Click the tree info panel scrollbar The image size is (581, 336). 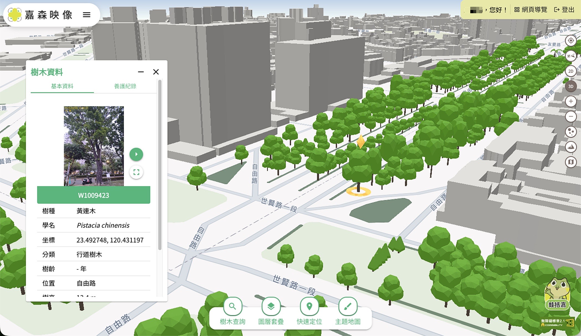(160, 165)
